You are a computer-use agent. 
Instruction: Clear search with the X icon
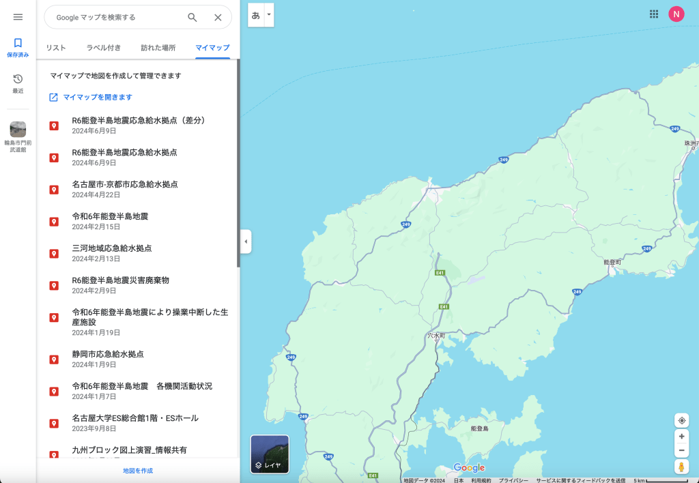point(218,18)
